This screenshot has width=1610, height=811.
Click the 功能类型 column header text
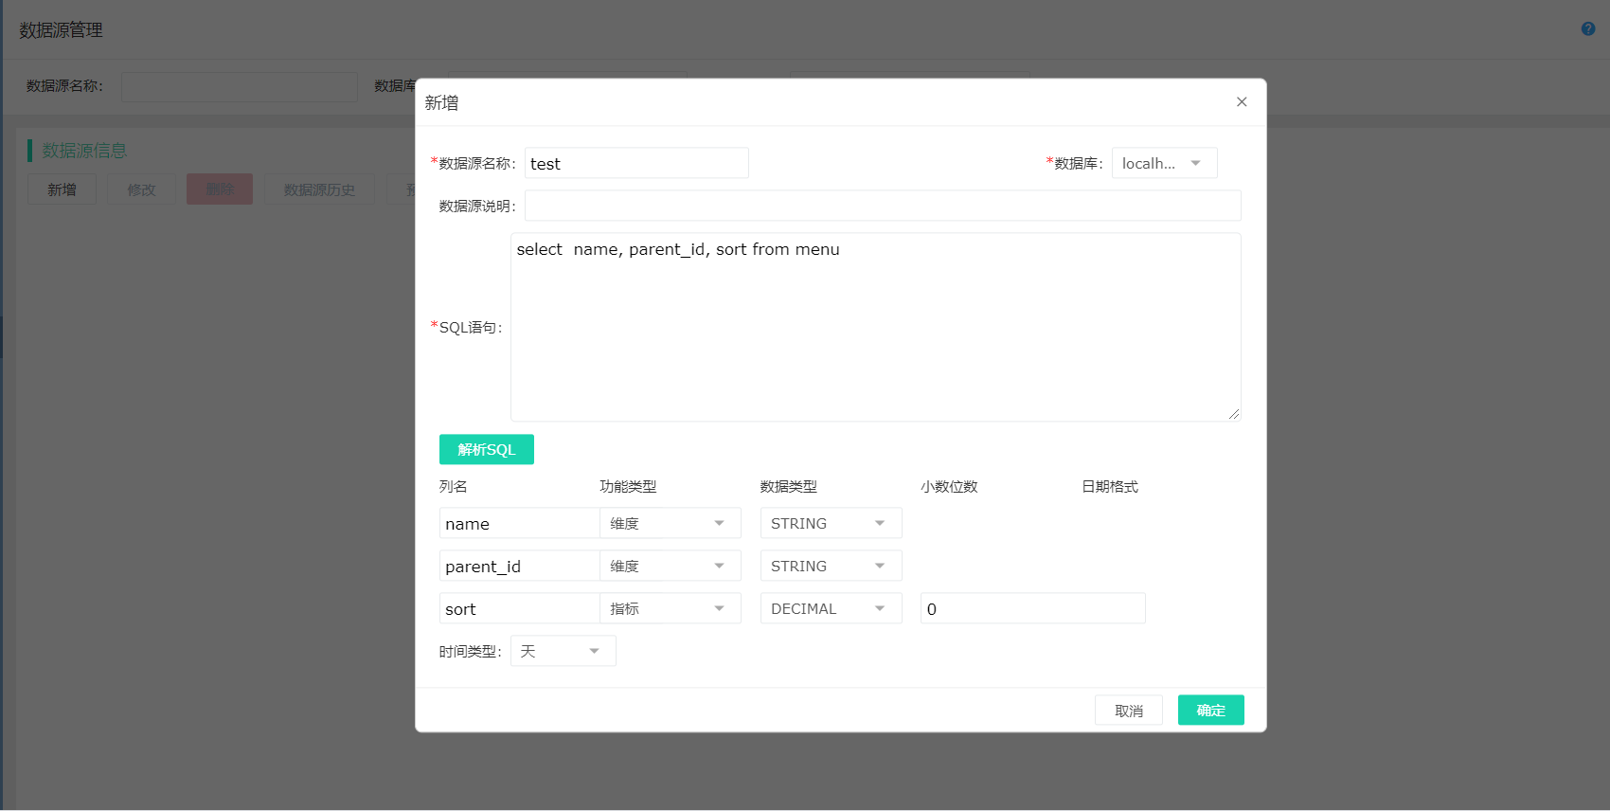pyautogui.click(x=628, y=486)
